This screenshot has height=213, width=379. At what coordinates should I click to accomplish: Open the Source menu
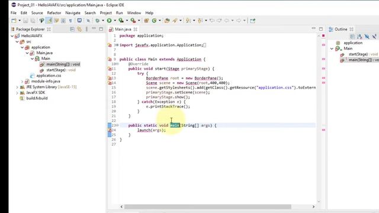tap(37, 13)
